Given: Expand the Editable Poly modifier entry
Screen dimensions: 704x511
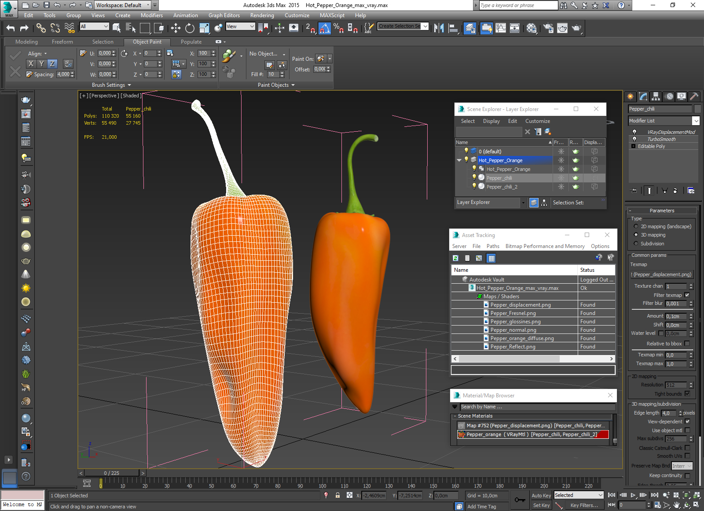Looking at the screenshot, I should (x=634, y=146).
